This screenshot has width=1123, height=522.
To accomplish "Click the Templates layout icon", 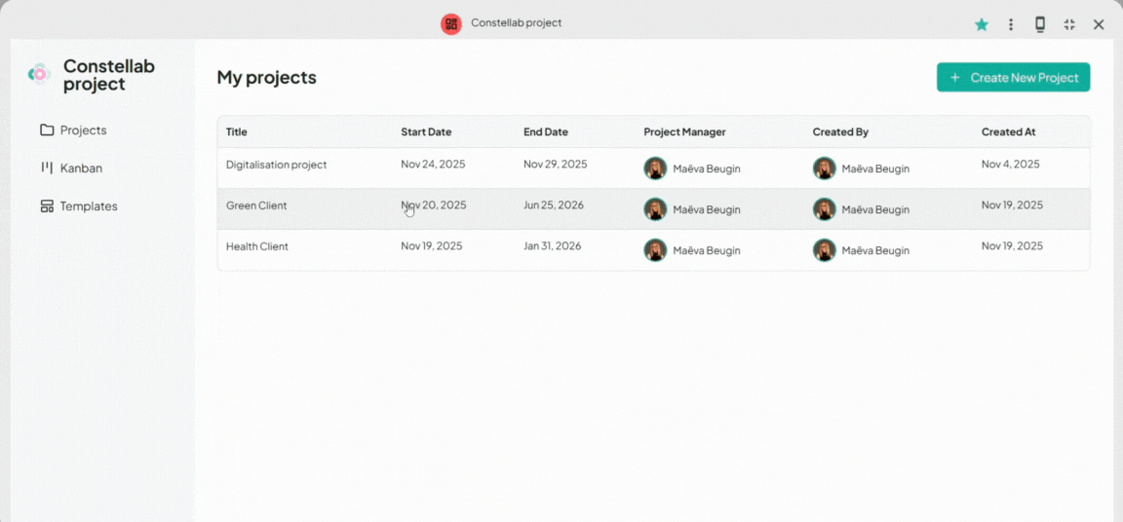I will [47, 205].
